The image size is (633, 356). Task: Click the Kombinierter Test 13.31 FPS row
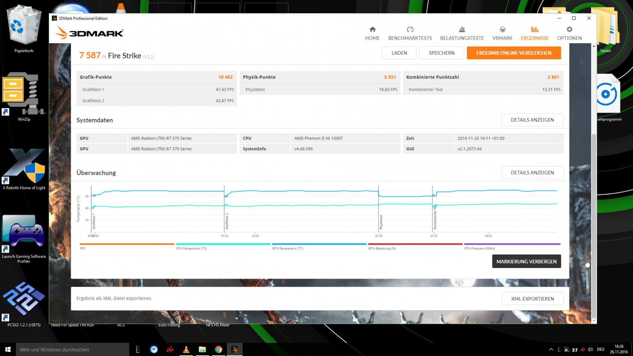coord(483,89)
